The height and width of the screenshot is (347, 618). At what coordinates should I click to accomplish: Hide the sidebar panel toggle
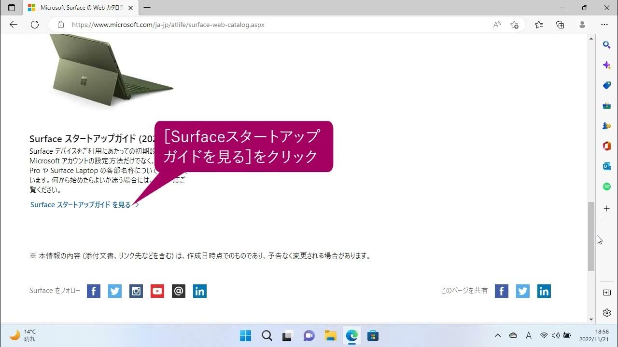pyautogui.click(x=607, y=293)
